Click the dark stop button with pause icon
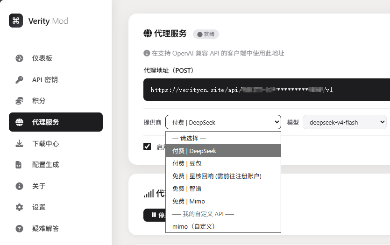 point(155,215)
